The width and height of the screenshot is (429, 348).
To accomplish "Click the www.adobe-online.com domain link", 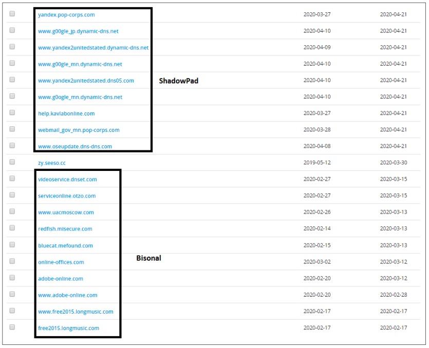I will 68,295.
